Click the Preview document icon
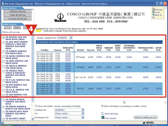 point(153,9)
